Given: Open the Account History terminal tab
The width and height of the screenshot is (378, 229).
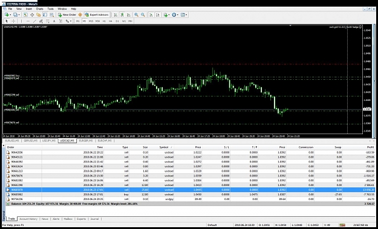Looking at the screenshot, I should coord(28,219).
